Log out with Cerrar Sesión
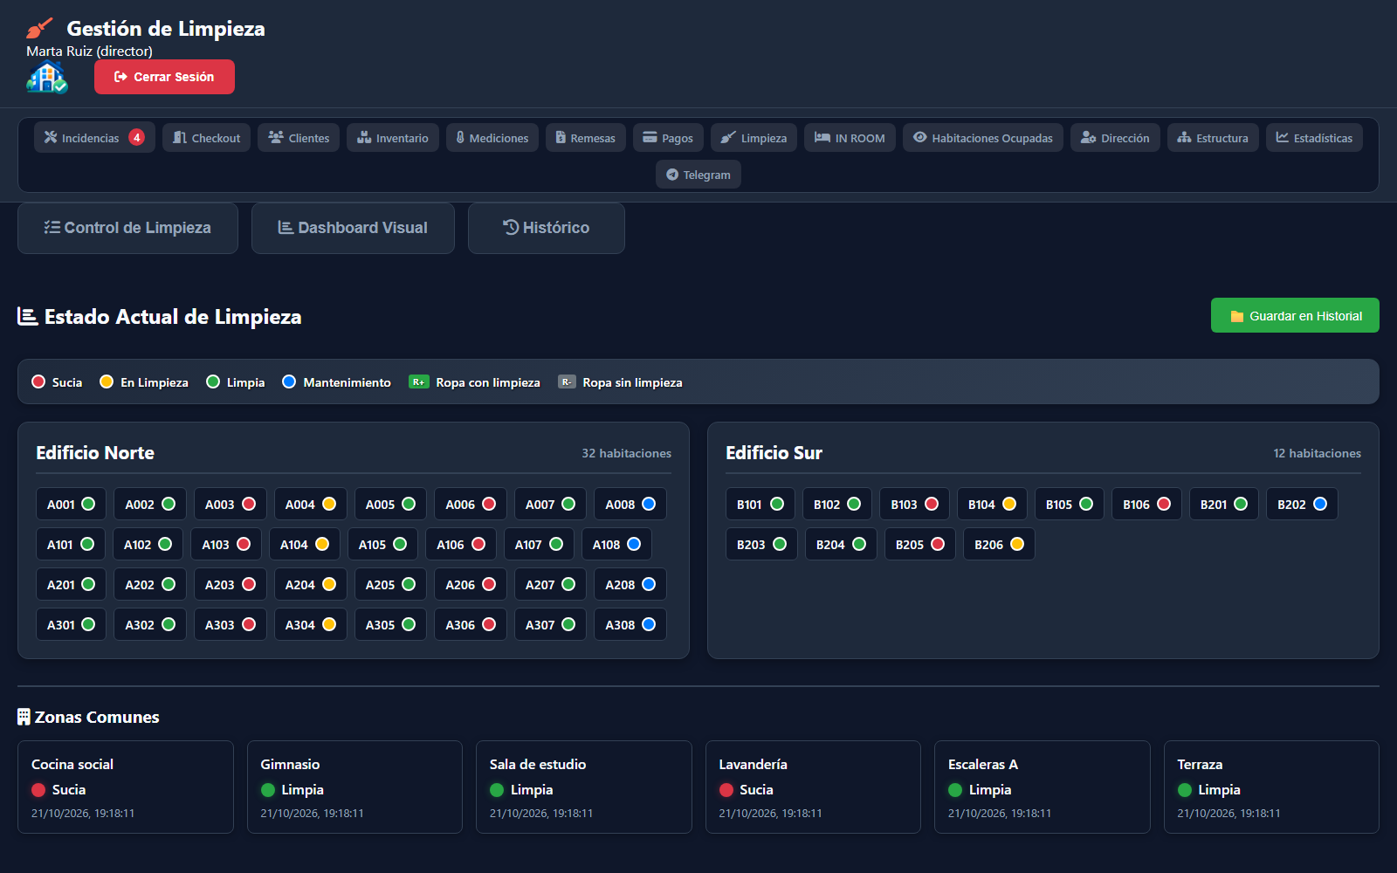 pyautogui.click(x=164, y=77)
